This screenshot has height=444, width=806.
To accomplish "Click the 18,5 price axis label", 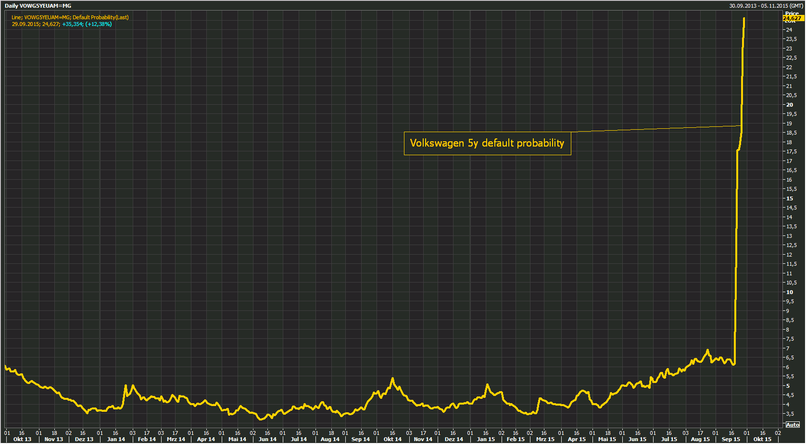I will coord(791,133).
